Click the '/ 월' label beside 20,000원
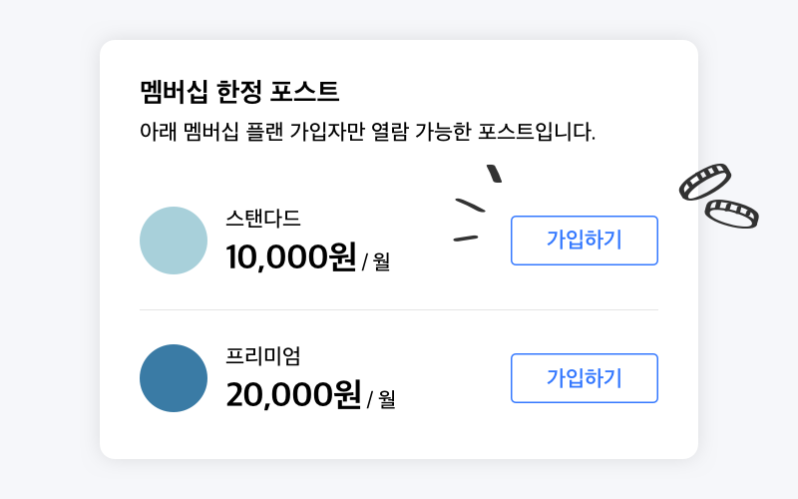Image resolution: width=798 pixels, height=499 pixels. (x=382, y=400)
